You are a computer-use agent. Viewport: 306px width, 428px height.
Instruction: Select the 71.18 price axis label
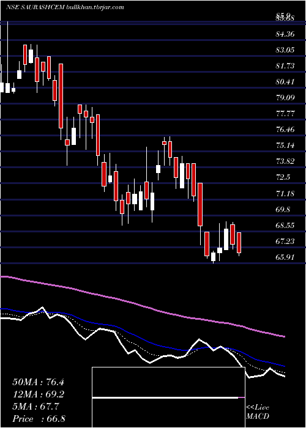point(285,194)
